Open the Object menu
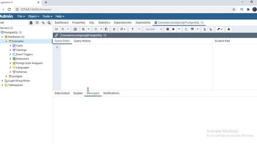 (34, 16)
